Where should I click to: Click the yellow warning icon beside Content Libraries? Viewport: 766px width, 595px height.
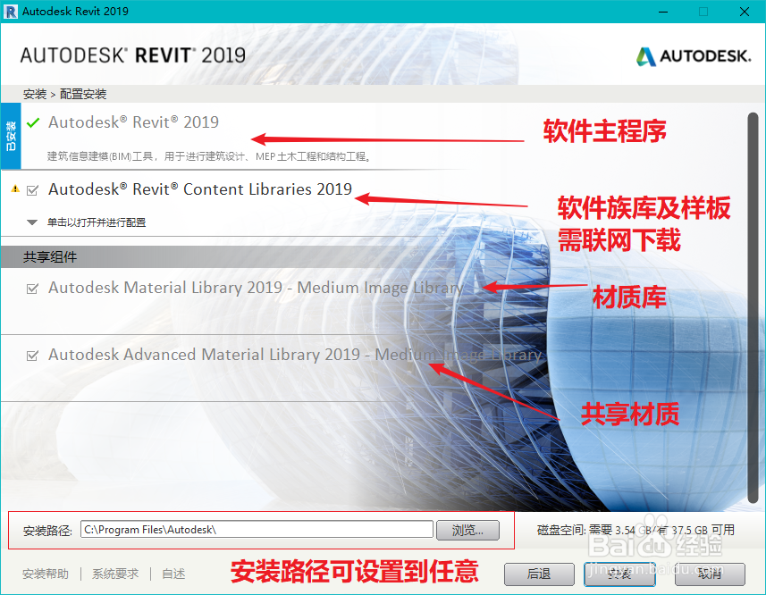(x=15, y=189)
